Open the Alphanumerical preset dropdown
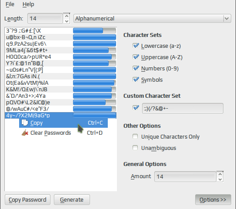 click(152, 19)
